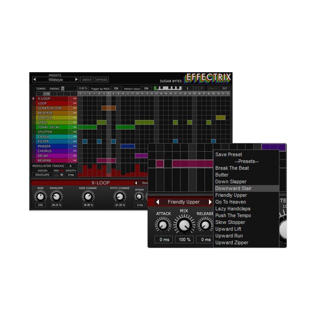Click the MIX 100 % value field
Screen dimensions: 316x316
click(x=184, y=240)
